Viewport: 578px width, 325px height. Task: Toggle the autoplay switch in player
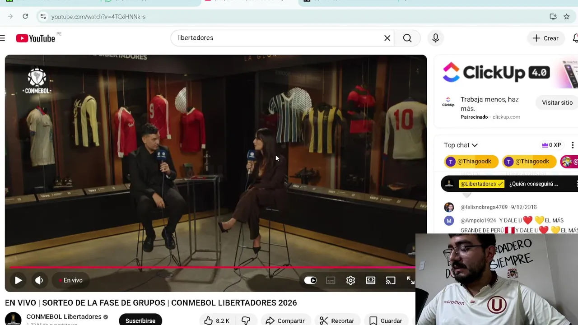310,280
